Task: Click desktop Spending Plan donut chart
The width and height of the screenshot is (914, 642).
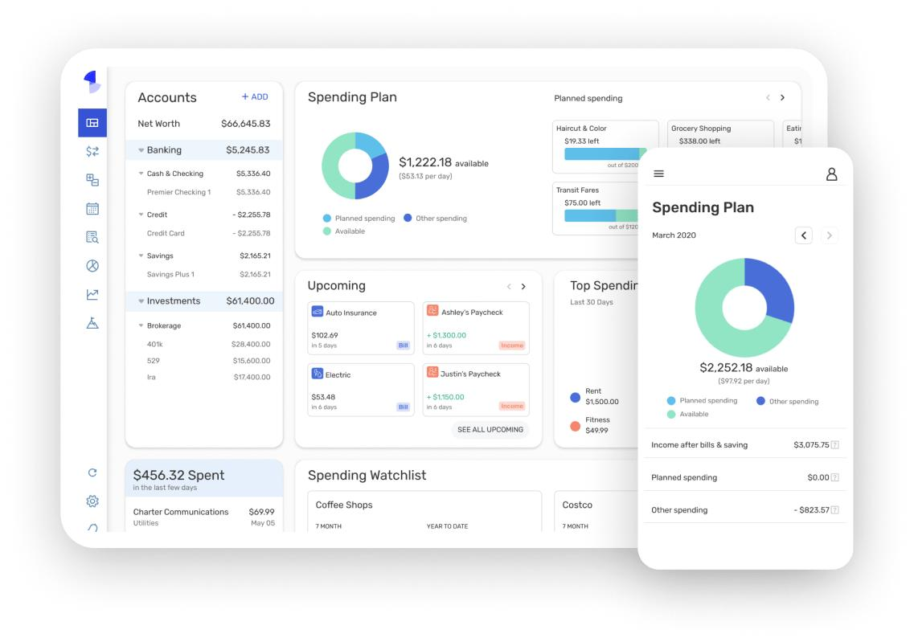Action: click(355, 166)
